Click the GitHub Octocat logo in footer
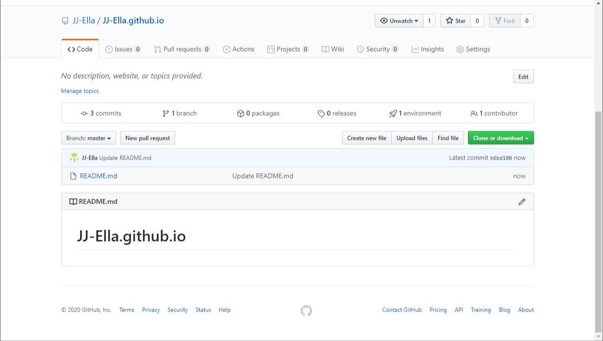This screenshot has width=603, height=341. coord(306,311)
